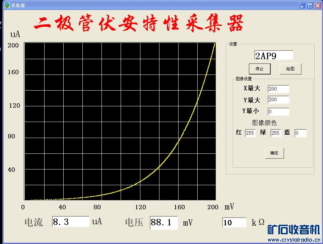Click the X最大 value field
Screen dimensions: 323x244
(278, 89)
